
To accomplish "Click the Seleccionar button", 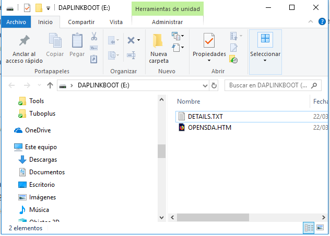I will pyautogui.click(x=265, y=52).
